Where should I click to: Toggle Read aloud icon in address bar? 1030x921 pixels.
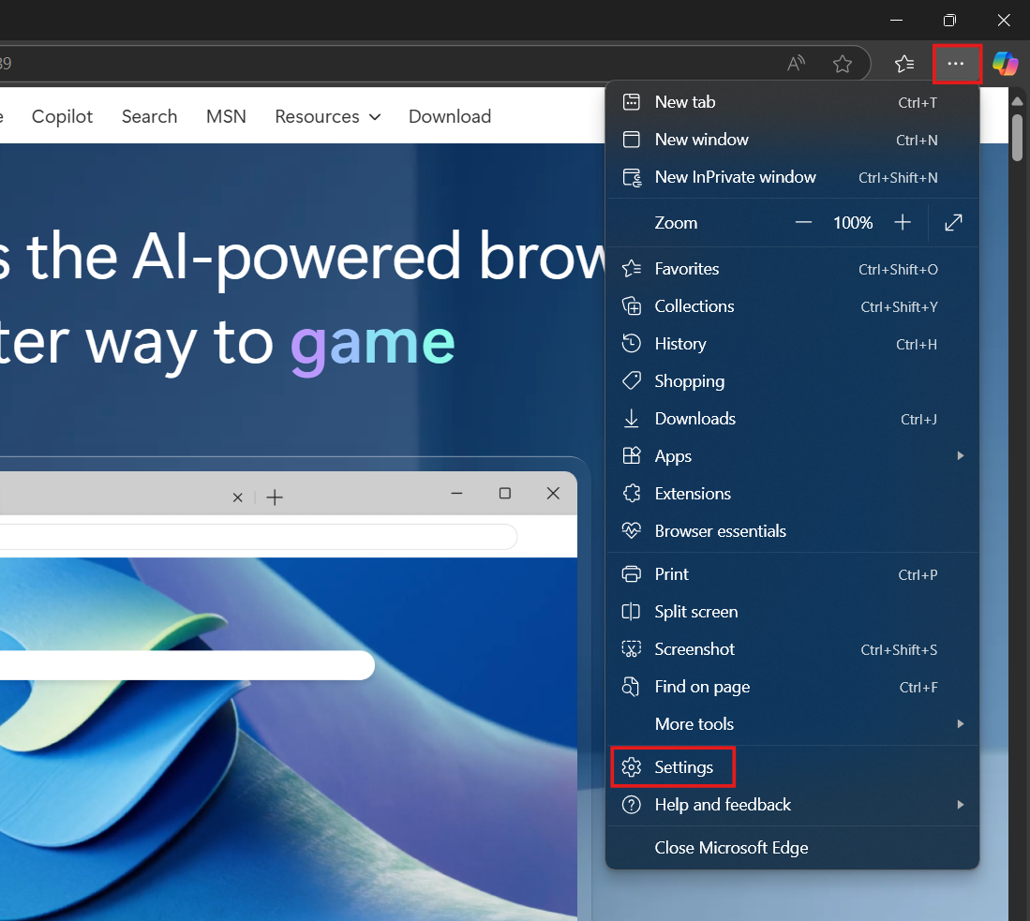click(x=796, y=64)
